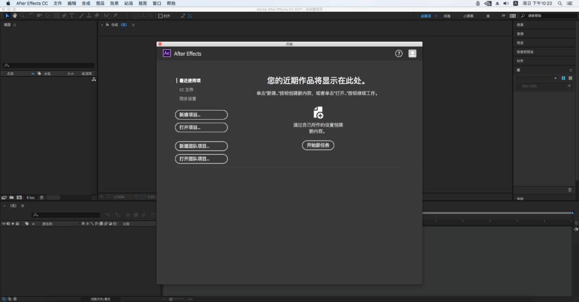
Task: Open the 合成 menu in menu bar
Action: point(86,3)
